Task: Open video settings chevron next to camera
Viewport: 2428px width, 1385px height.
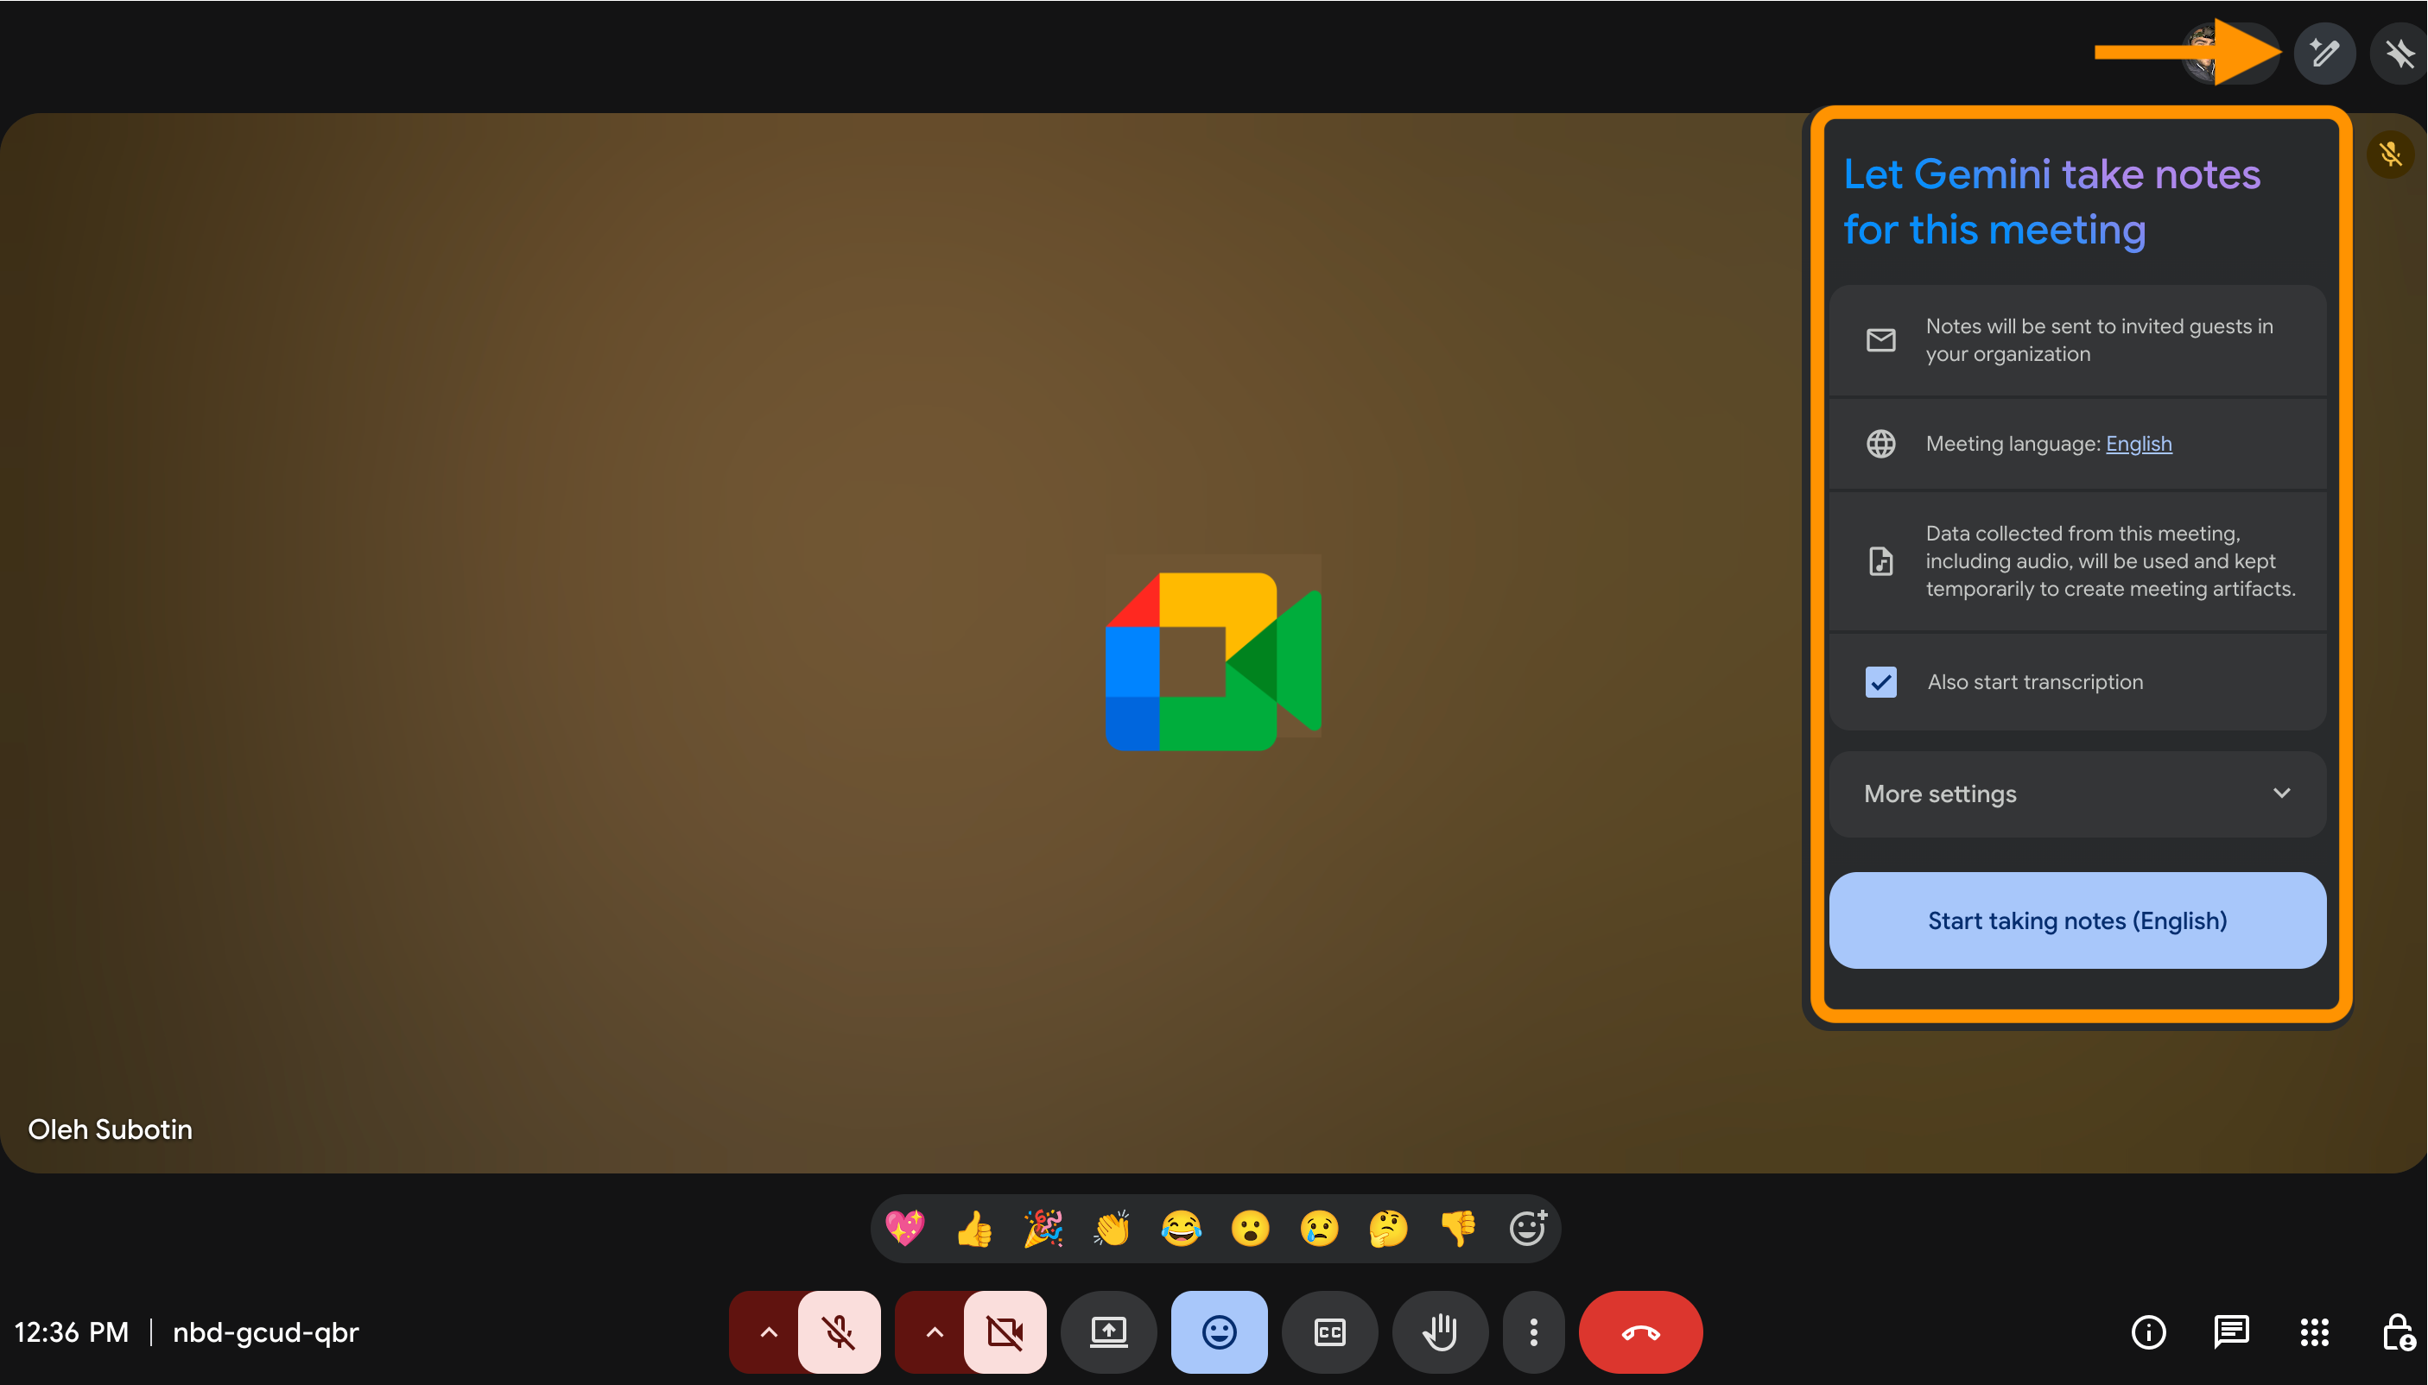Action: (935, 1331)
